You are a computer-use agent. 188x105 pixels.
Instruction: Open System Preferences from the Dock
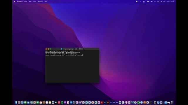point(74,102)
